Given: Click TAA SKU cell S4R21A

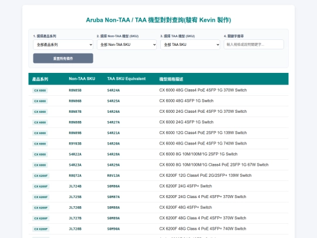Looking at the screenshot, I should click(113, 133).
